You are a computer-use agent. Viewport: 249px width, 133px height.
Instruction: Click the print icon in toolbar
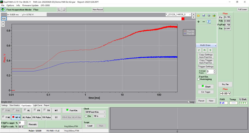click(209, 15)
